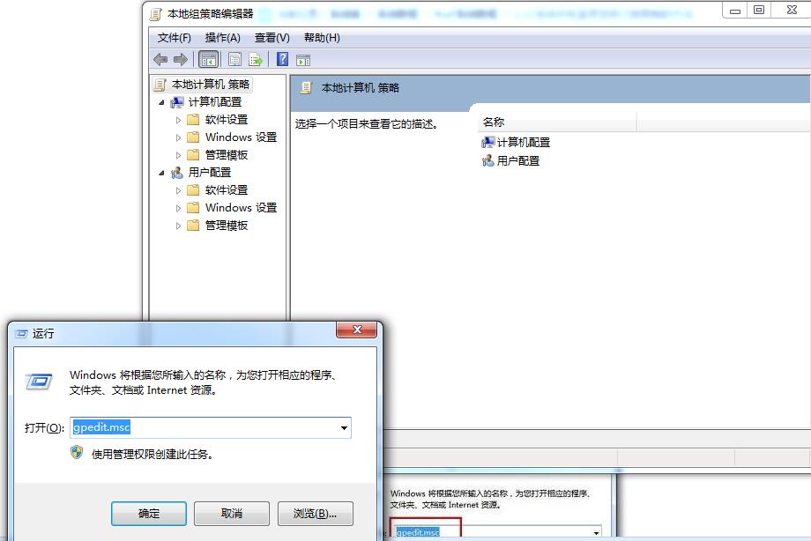Click the gpedit.msc input field

tap(211, 427)
